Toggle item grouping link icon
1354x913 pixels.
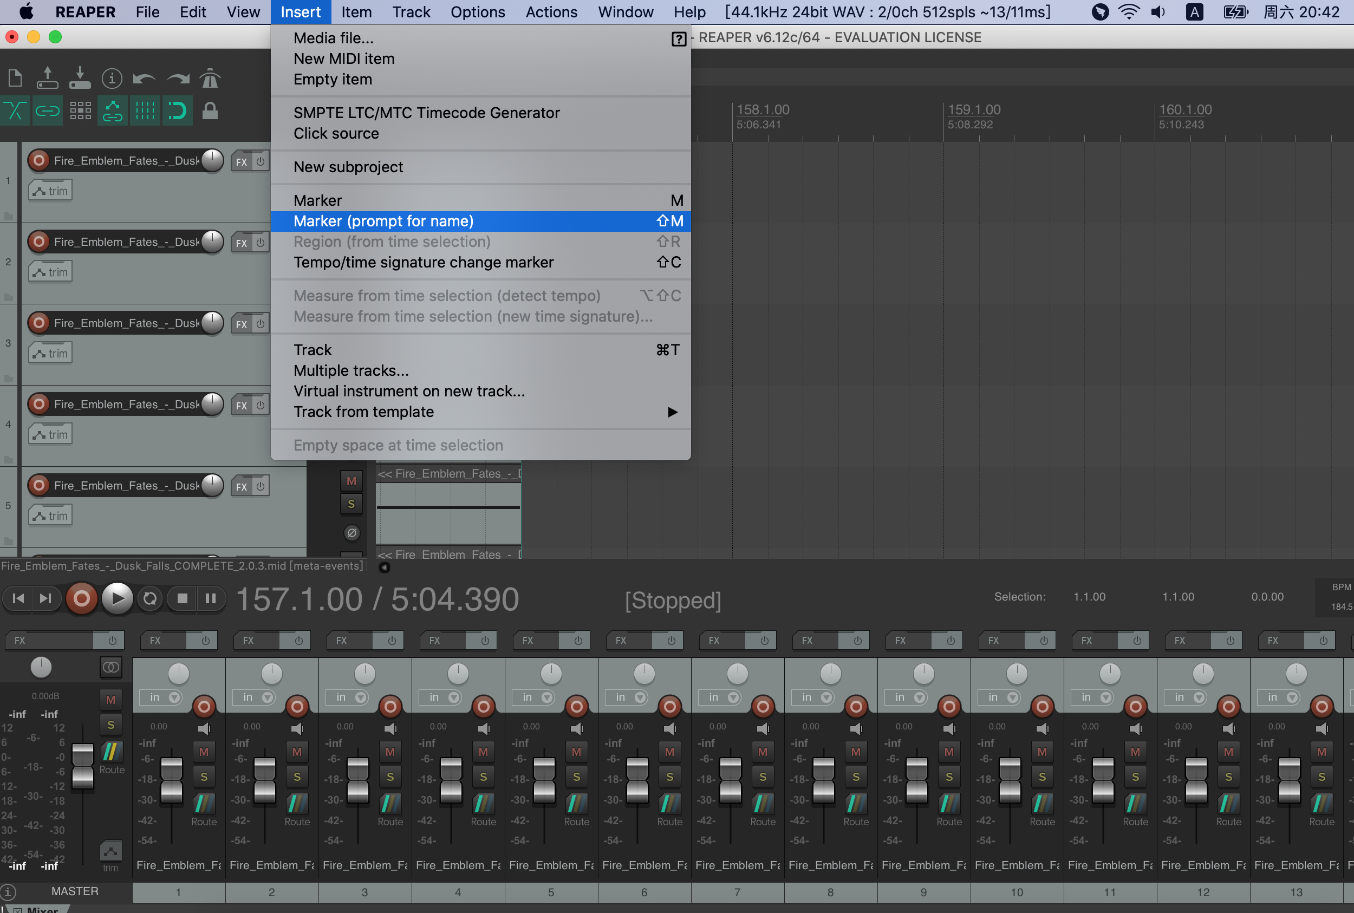(x=47, y=110)
